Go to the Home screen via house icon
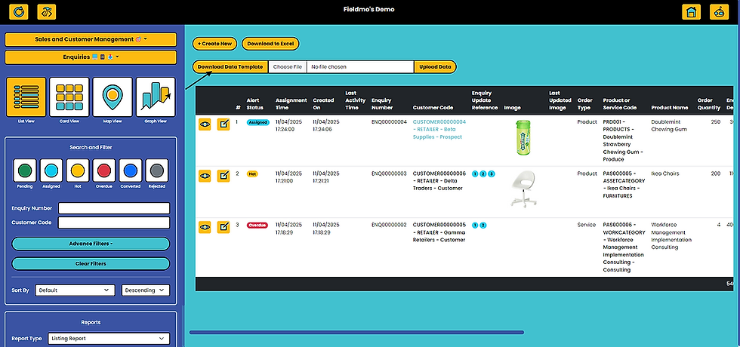The image size is (740, 347). 691,12
